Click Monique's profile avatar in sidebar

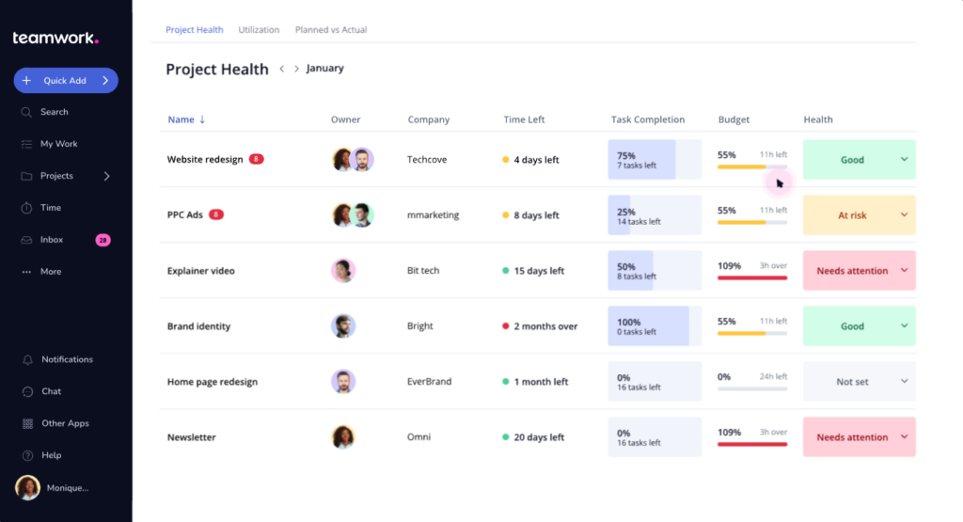[x=27, y=487]
